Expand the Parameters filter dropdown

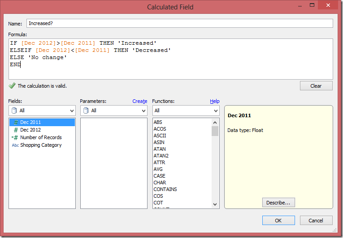point(113,110)
